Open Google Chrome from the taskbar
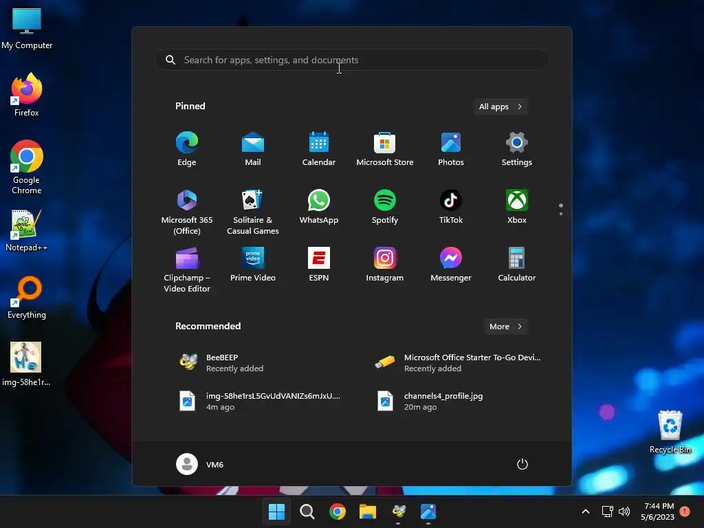 coord(337,511)
